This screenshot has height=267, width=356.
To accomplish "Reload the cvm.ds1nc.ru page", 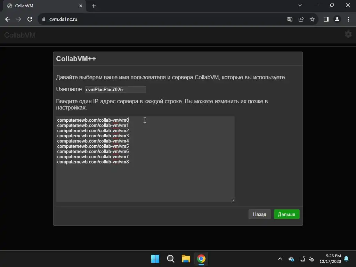I will (30, 19).
